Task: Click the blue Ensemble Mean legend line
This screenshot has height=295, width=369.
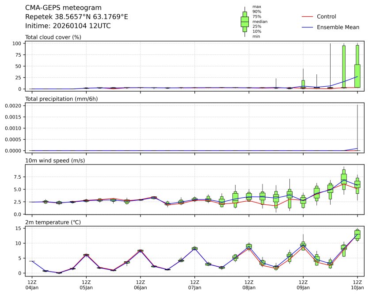Action: (308, 27)
